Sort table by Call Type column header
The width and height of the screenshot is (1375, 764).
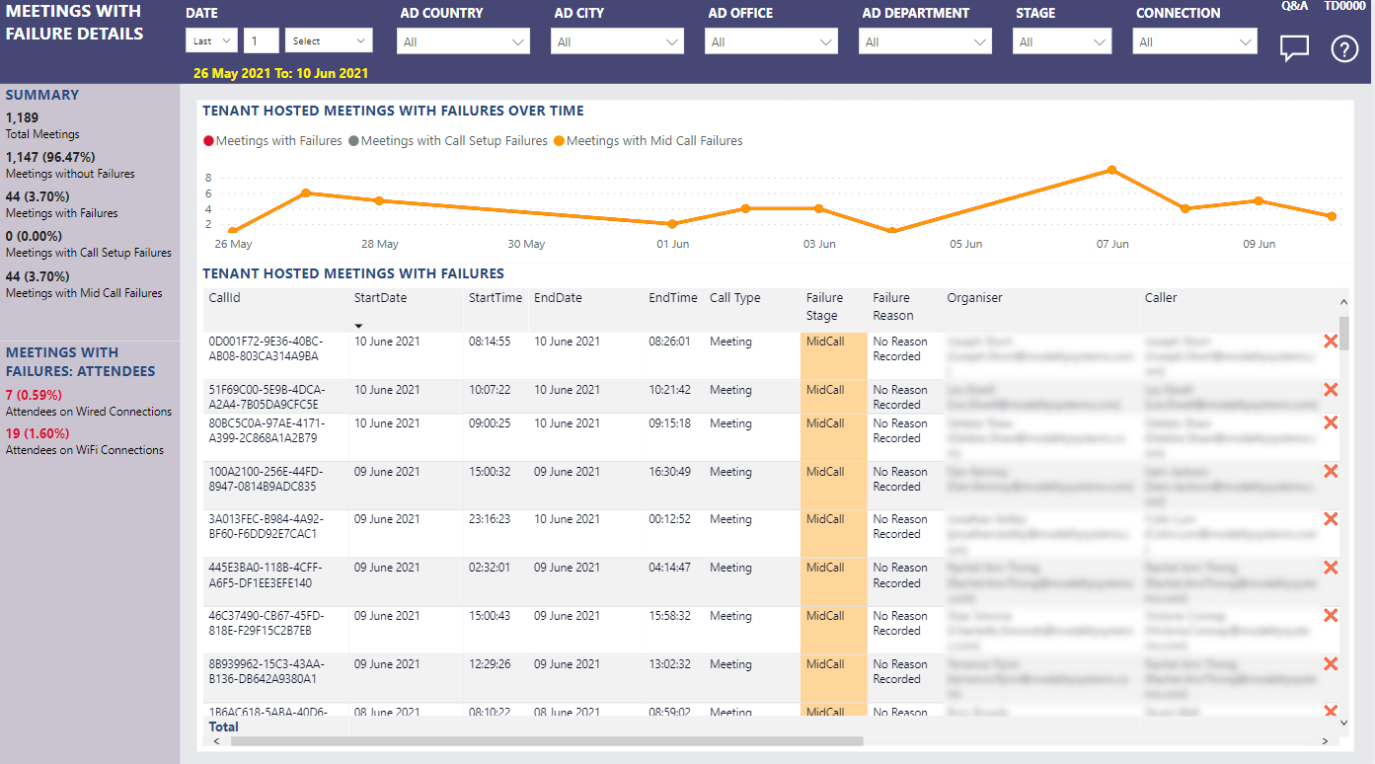coord(735,297)
